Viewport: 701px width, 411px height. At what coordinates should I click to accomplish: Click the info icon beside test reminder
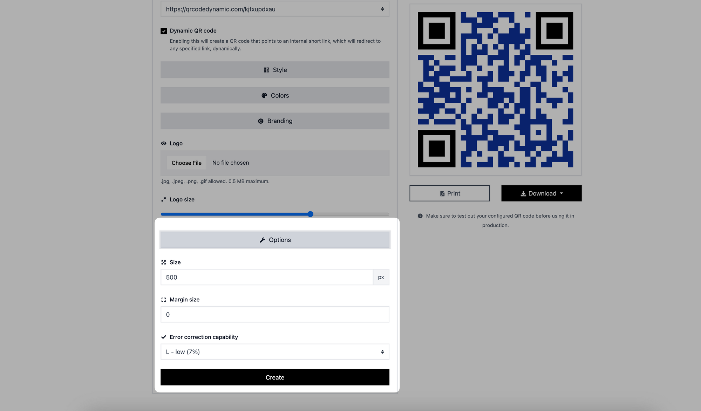(x=420, y=216)
